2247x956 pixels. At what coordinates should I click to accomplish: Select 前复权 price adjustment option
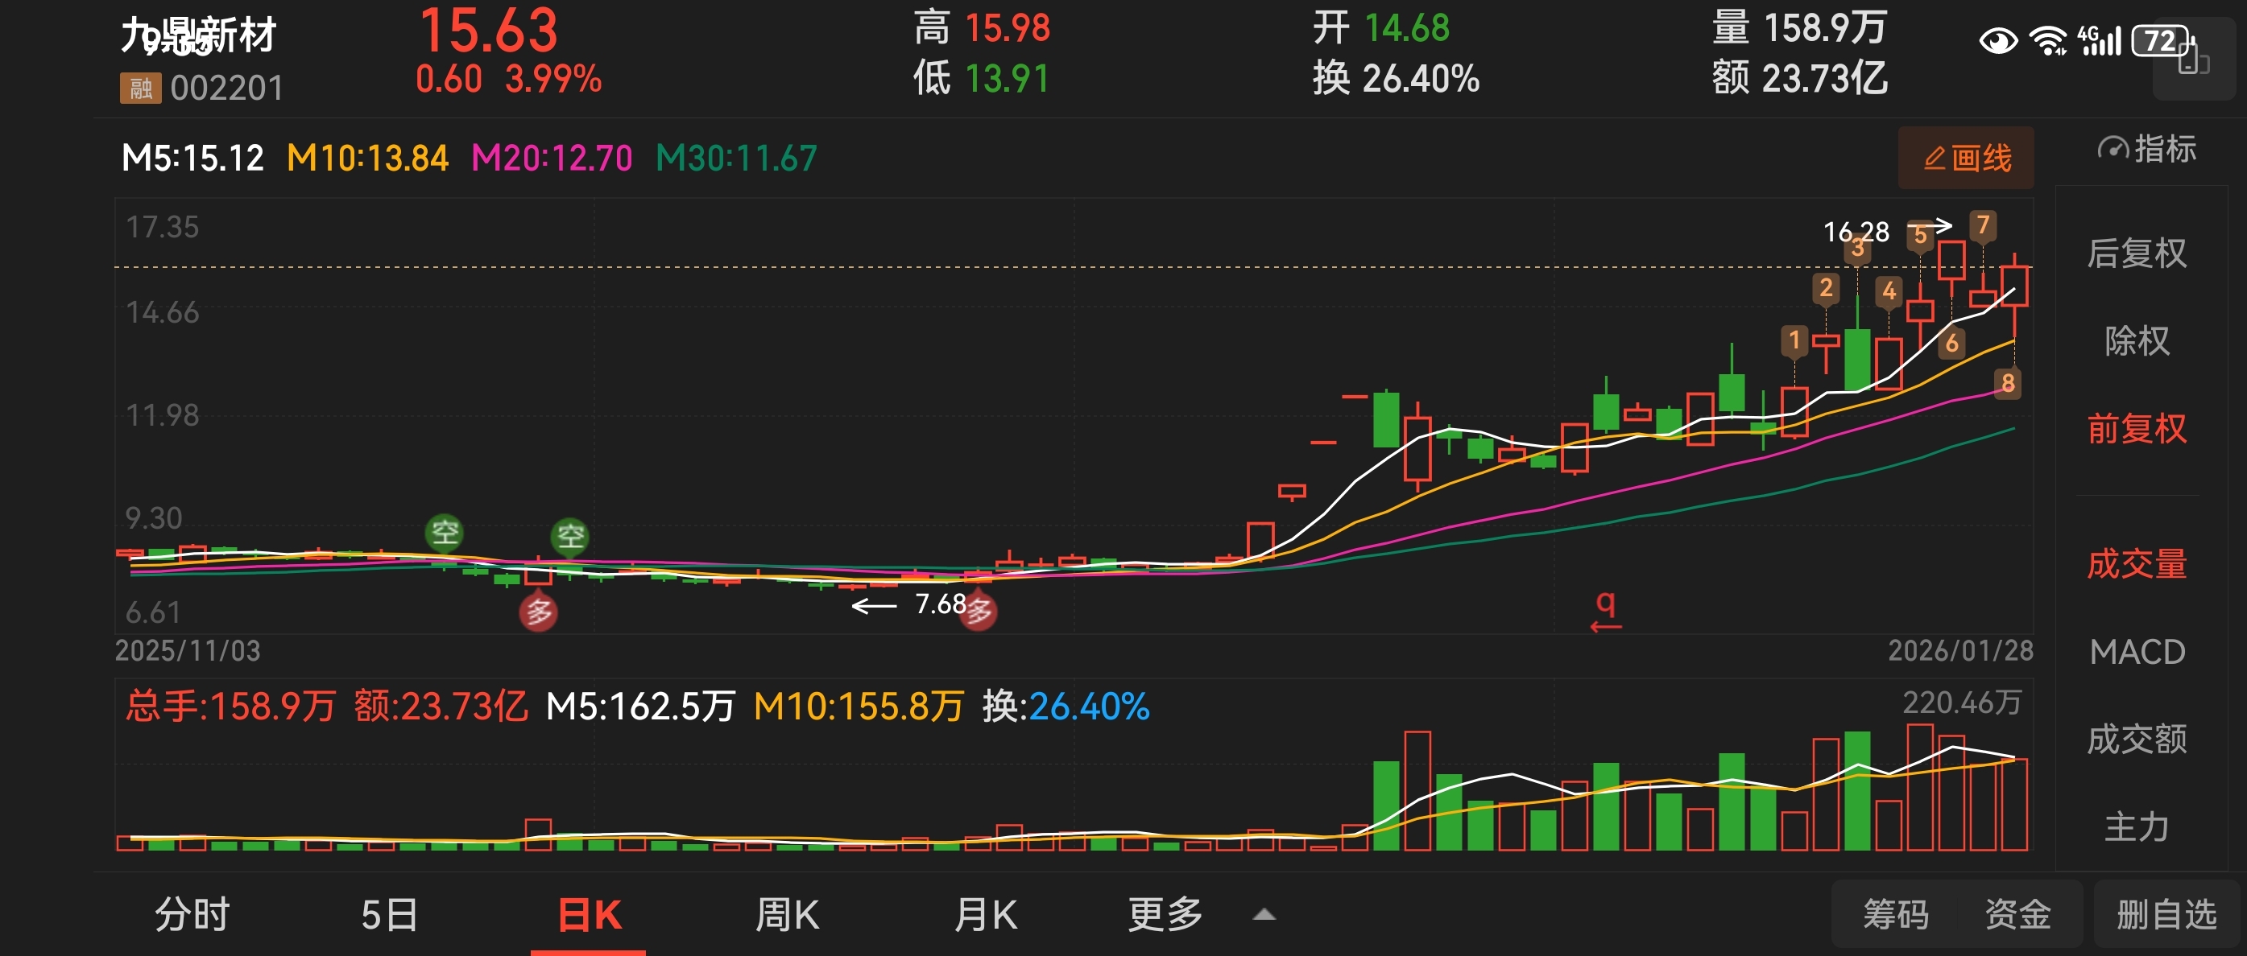coord(2136,429)
